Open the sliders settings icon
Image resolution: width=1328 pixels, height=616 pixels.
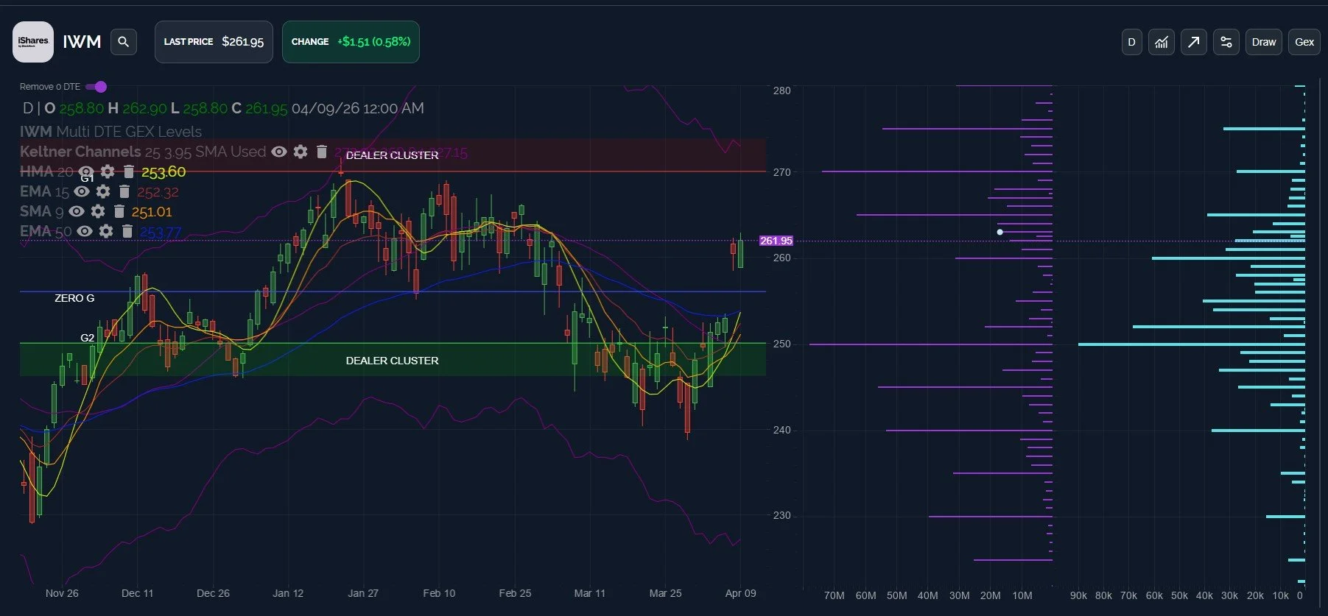(1226, 42)
